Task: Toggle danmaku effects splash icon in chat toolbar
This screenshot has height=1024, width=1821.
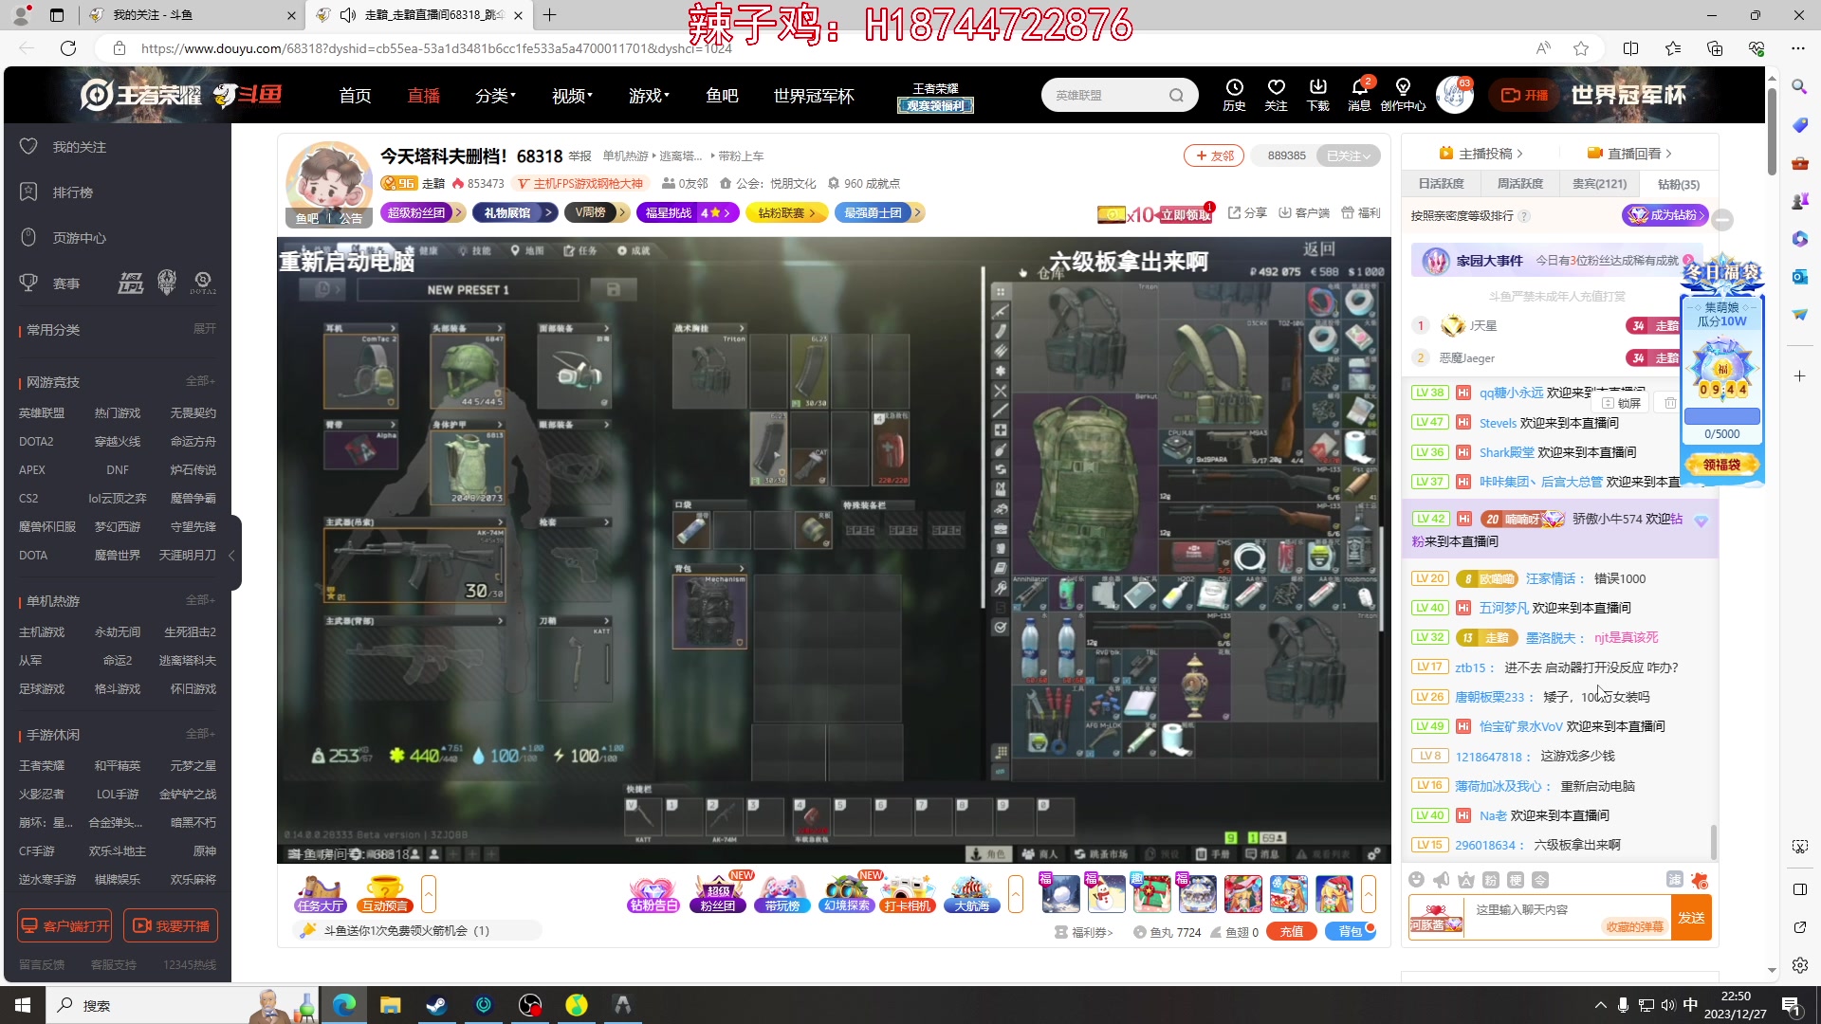Action: 1700,880
